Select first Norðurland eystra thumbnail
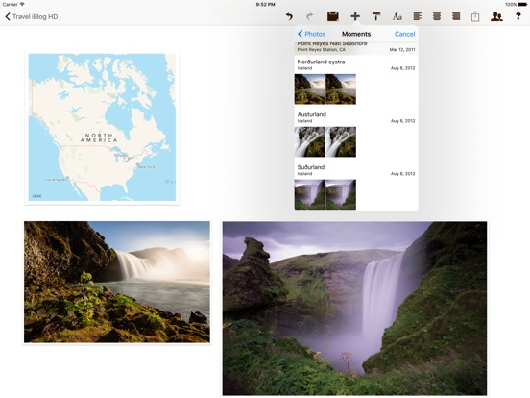Image resolution: width=530 pixels, height=398 pixels. coord(309,89)
